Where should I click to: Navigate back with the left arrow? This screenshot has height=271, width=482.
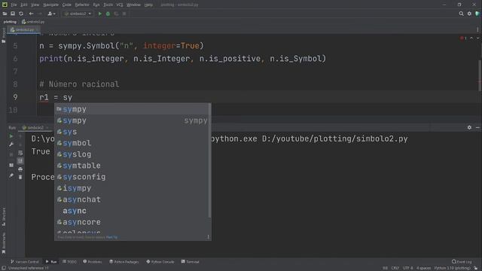[31, 14]
